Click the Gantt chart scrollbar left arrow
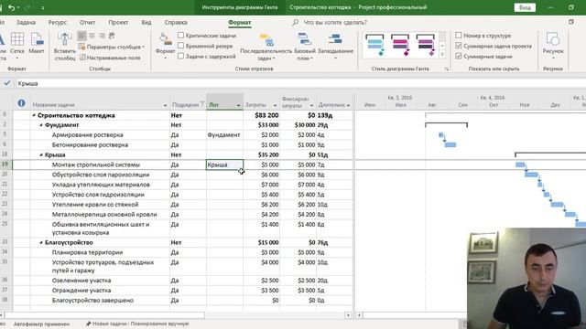Screen dimensions: 586x329 click(x=359, y=315)
